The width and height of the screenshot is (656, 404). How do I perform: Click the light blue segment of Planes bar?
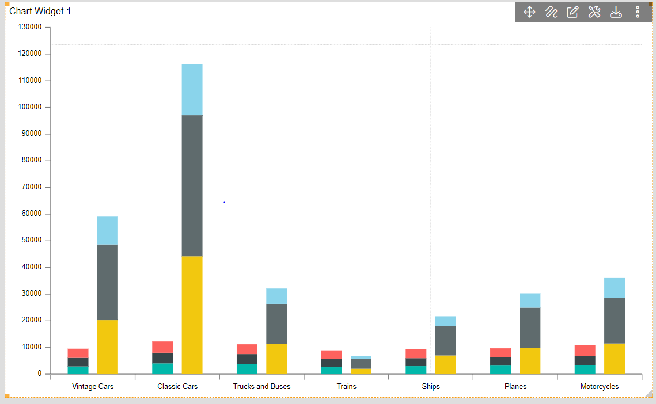pos(530,301)
